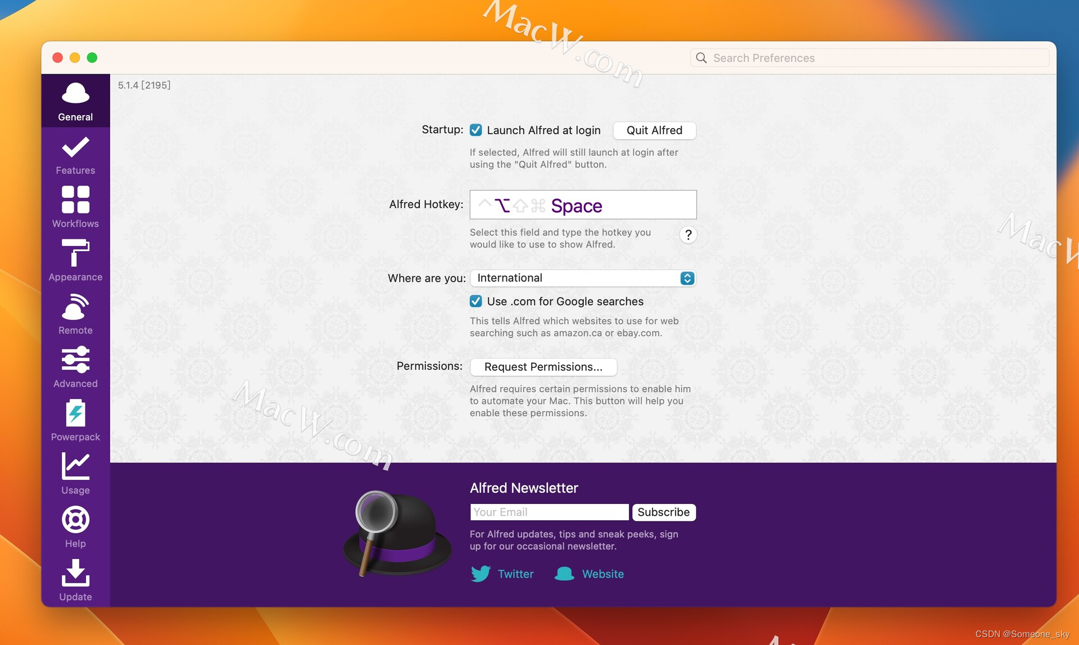Viewport: 1079px width, 645px height.
Task: Select the Alfred Hotkey input field
Action: 582,205
